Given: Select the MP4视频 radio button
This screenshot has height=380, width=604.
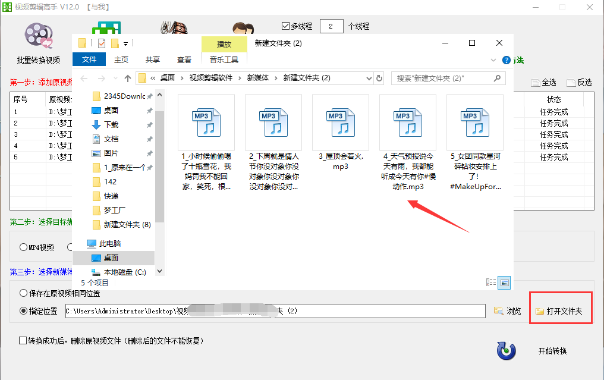Looking at the screenshot, I should [24, 247].
